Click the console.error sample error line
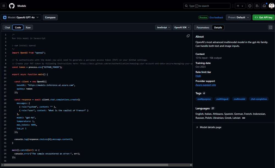Screen dimensions: 275x168 coord(47,154)
